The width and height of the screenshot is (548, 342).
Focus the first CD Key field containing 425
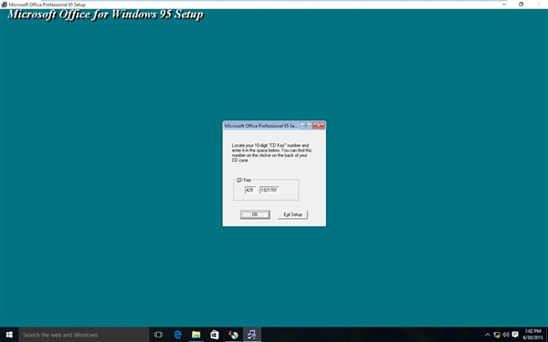(250, 191)
